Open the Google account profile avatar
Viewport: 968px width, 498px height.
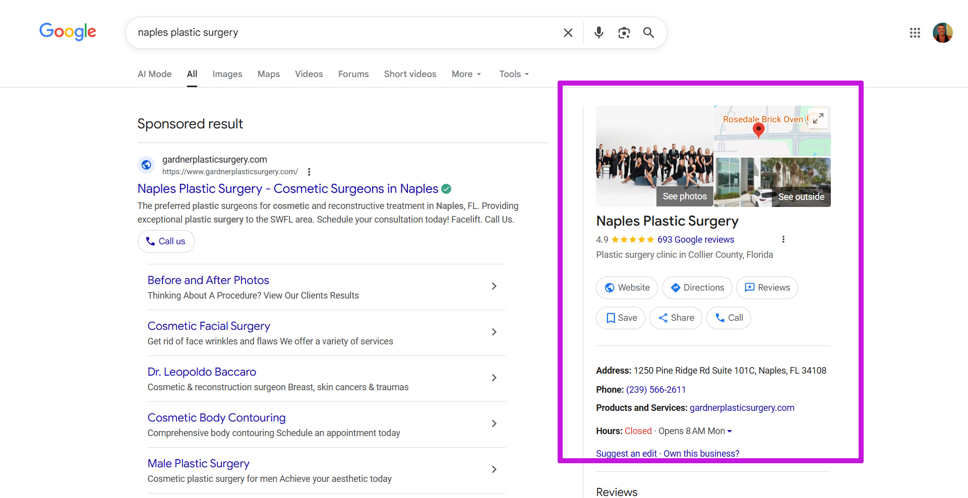pyautogui.click(x=942, y=33)
